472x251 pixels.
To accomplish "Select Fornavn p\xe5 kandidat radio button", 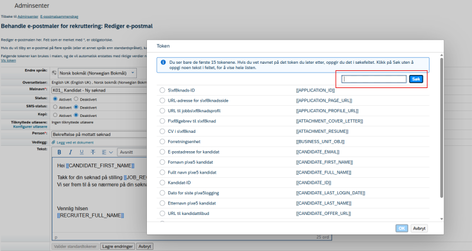I will click(162, 162).
